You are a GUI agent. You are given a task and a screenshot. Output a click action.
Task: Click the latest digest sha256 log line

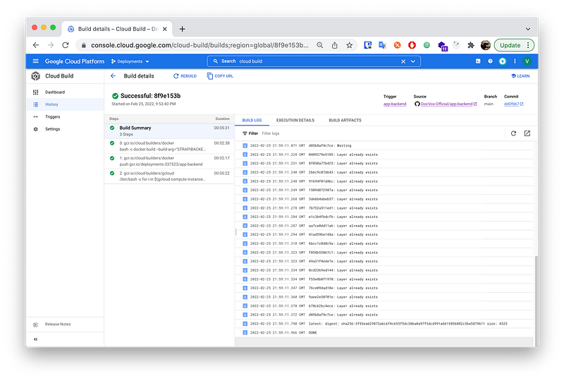(x=384, y=324)
